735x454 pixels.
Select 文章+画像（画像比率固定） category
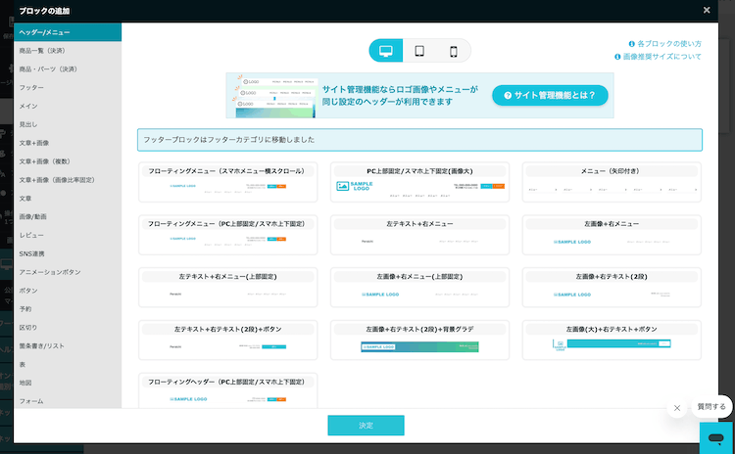pyautogui.click(x=68, y=180)
